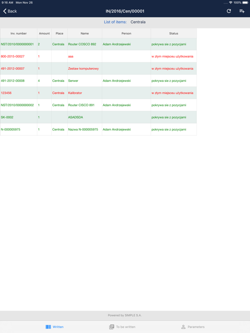
Task: Tap status of 800-2015-00027 row
Action: click(172, 56)
